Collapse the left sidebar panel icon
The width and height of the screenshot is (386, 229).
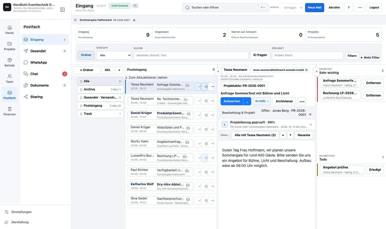pyautogui.click(x=63, y=10)
